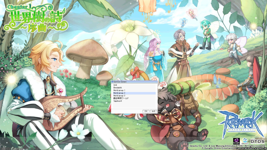Click the highlighted World group 2 entry

[119, 93]
